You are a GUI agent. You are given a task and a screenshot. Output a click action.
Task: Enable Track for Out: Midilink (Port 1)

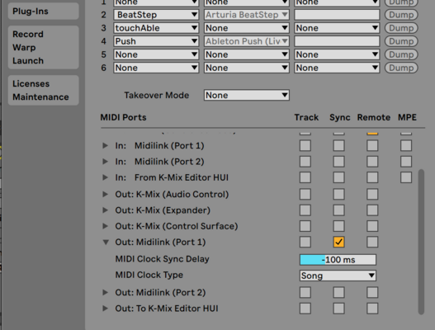tap(305, 242)
